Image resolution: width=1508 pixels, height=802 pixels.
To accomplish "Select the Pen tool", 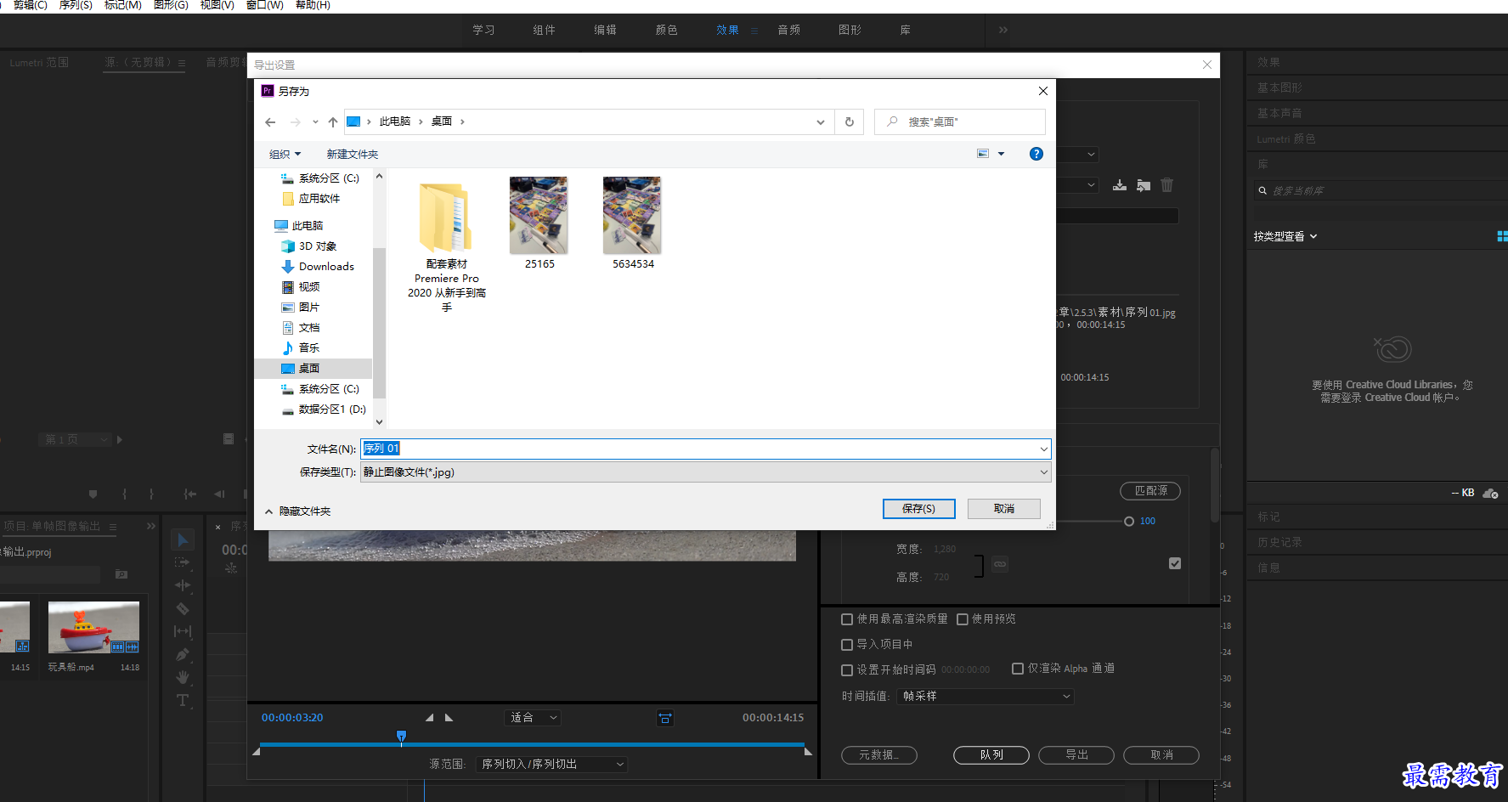I will point(183,654).
